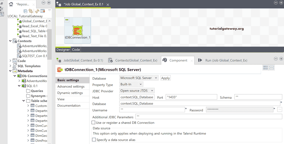Close the Job Global_Context_Ex 0.1 tab

coord(108,4)
